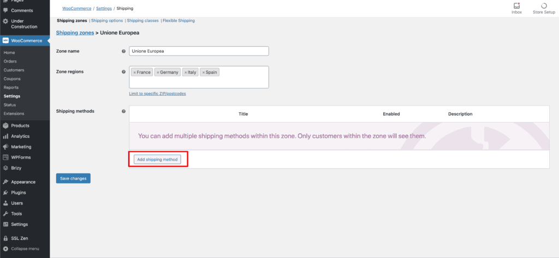Switch to the Shipping classes tab

coord(142,21)
